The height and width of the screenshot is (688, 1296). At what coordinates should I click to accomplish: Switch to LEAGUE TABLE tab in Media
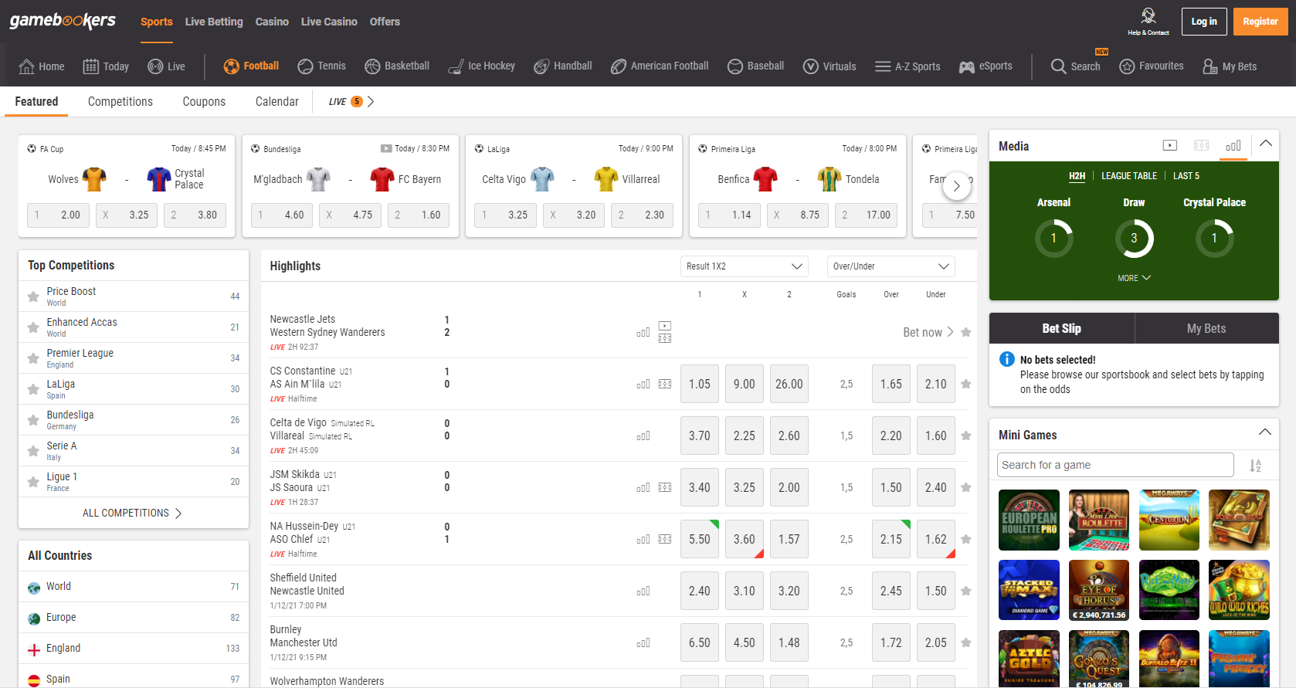[x=1129, y=176]
